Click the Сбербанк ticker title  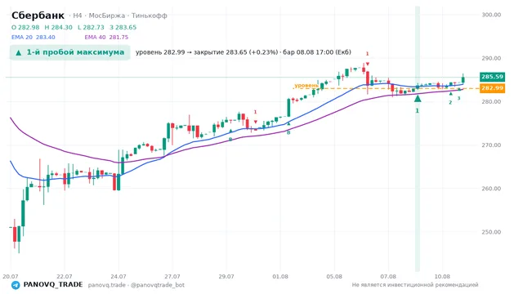pos(38,16)
